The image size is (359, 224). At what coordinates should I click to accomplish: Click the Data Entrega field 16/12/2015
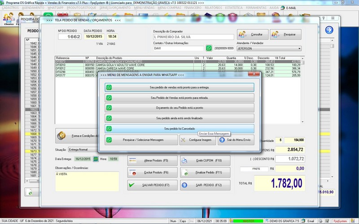(83, 159)
